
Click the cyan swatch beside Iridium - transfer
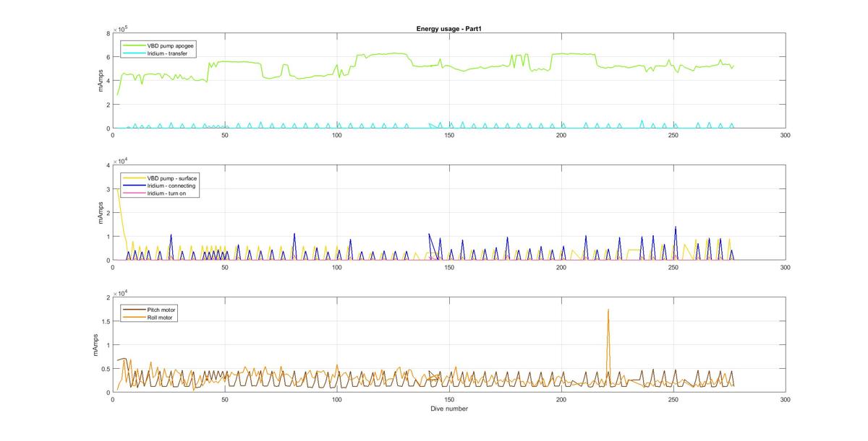[x=135, y=53]
